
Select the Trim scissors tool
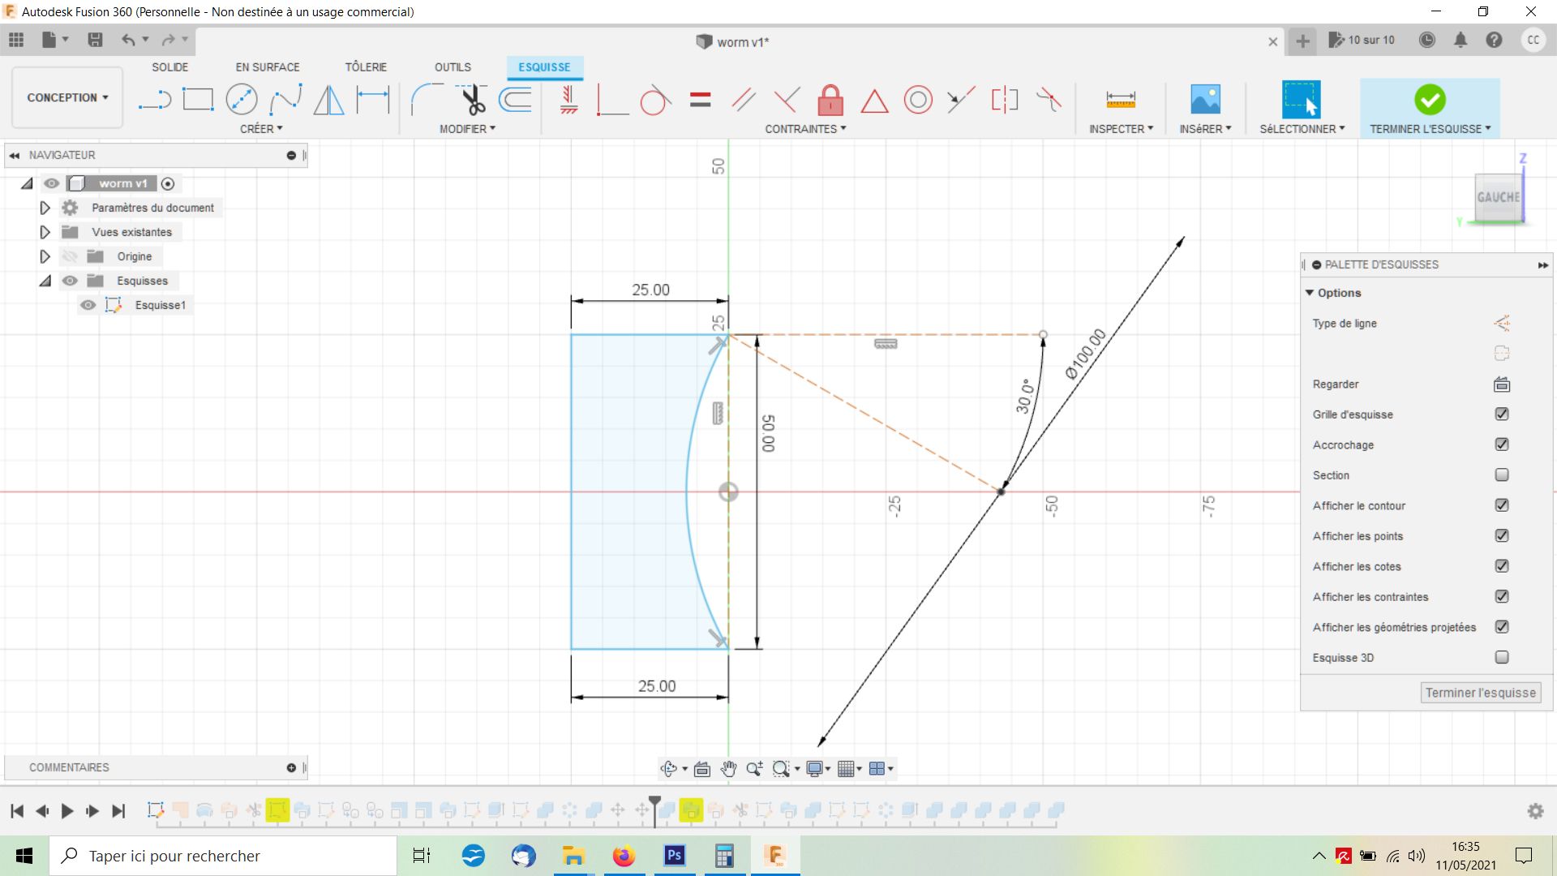(473, 101)
